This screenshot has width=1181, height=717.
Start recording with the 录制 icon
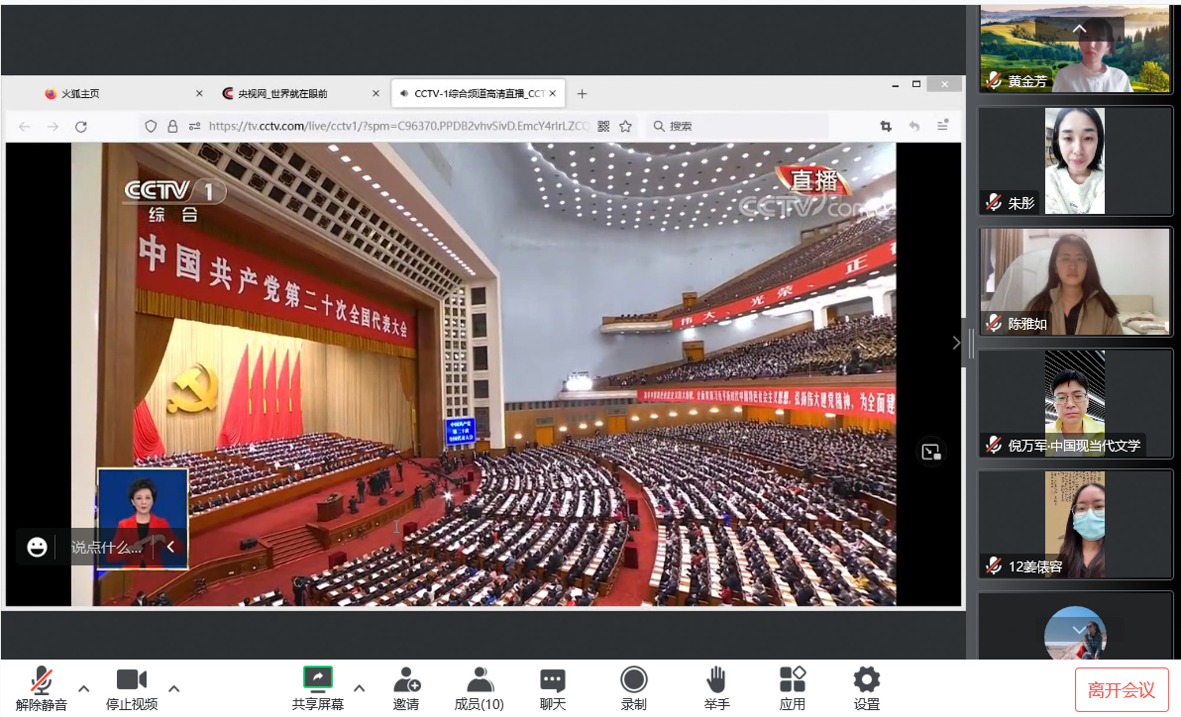[x=634, y=680]
